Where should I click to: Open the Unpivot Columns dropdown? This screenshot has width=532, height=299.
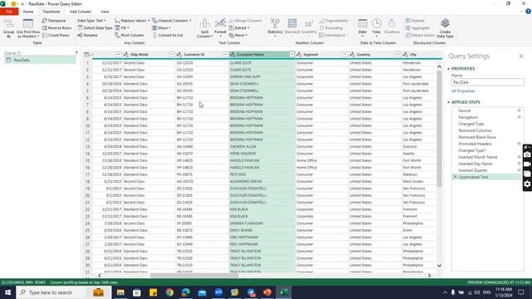pyautogui.click(x=171, y=21)
